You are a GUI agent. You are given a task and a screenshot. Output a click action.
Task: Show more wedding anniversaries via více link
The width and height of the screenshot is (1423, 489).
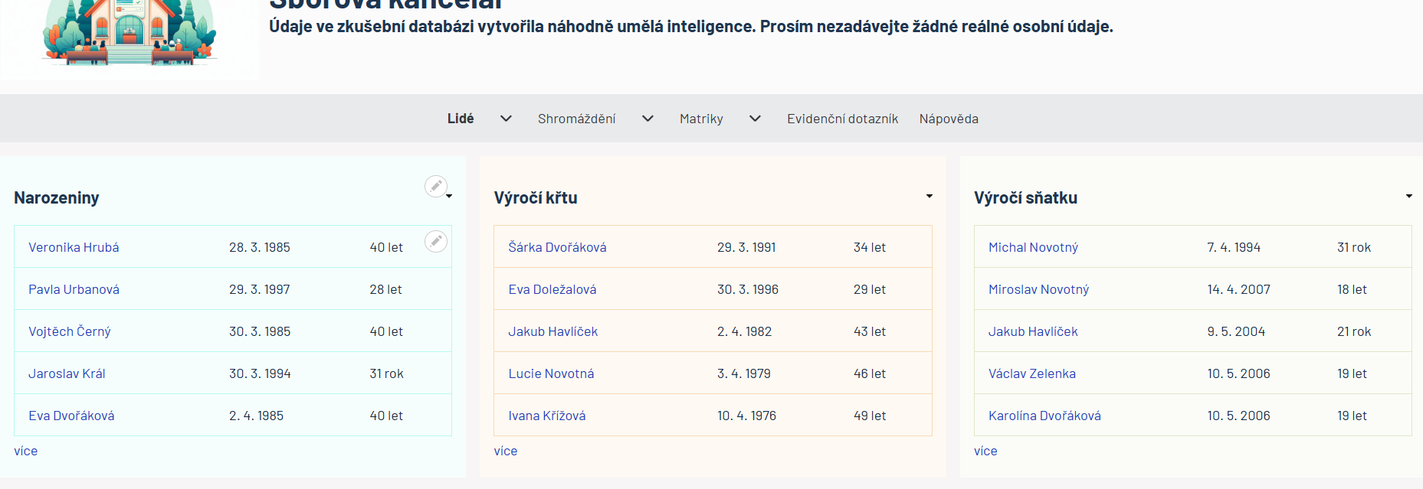985,451
